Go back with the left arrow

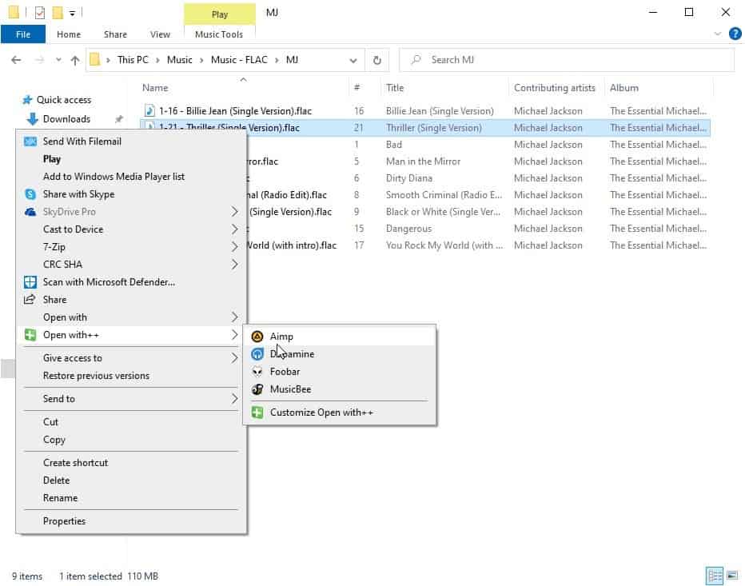16,60
